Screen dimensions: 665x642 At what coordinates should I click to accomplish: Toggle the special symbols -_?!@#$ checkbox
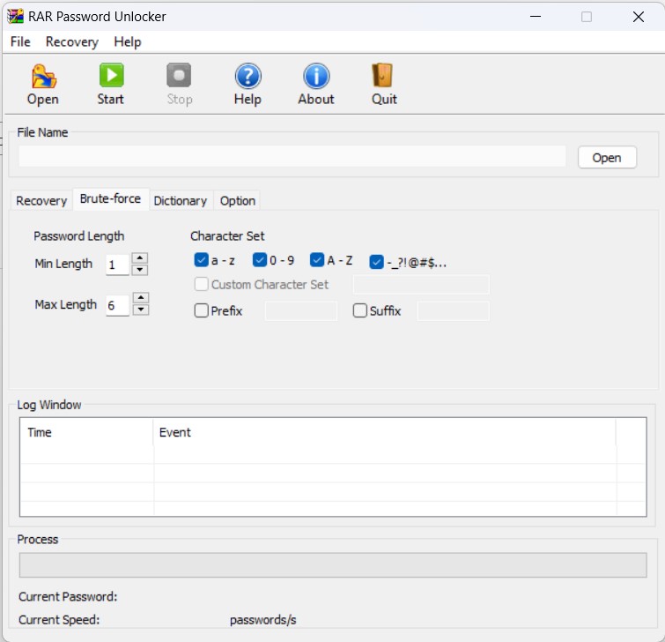[377, 262]
